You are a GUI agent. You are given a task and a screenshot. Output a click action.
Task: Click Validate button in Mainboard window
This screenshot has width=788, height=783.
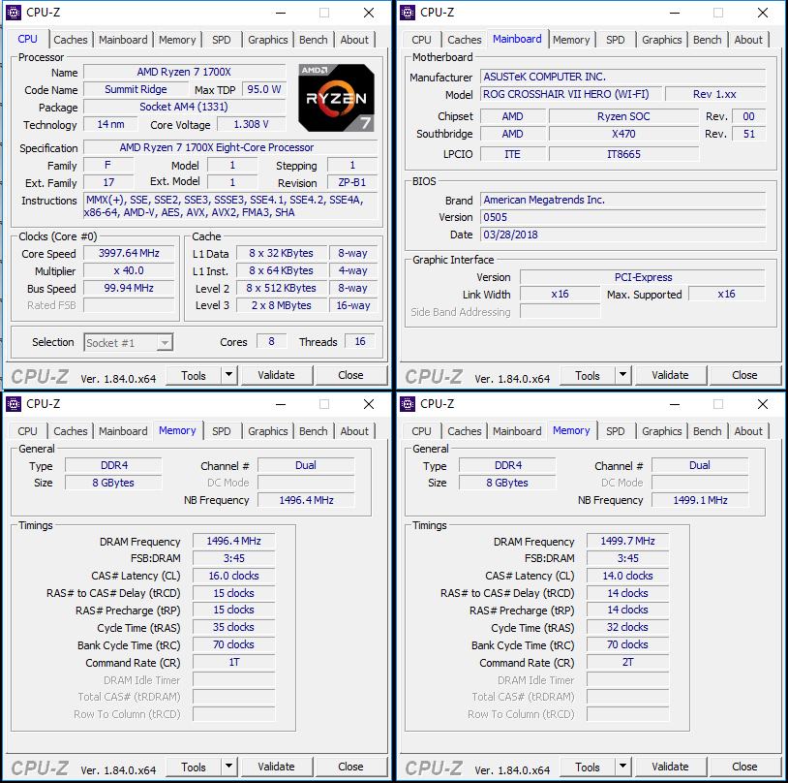671,375
